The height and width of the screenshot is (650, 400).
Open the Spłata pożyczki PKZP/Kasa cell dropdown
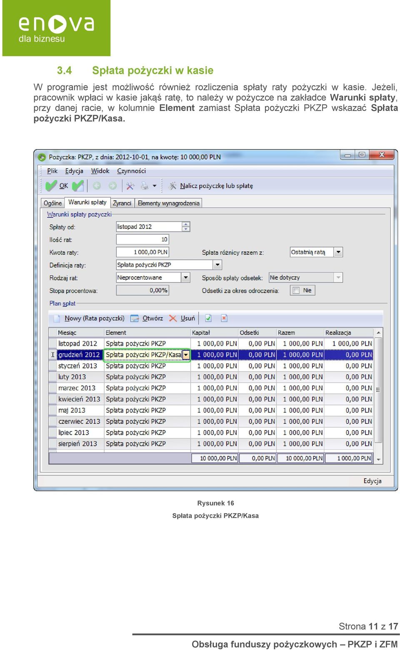(x=186, y=355)
